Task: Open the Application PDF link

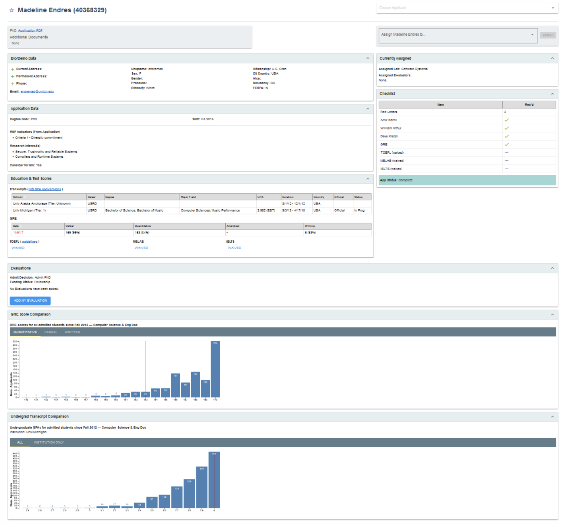Action: pyautogui.click(x=30, y=30)
